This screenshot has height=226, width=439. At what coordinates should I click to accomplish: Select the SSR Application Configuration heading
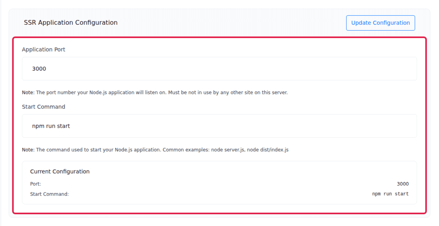click(x=71, y=23)
